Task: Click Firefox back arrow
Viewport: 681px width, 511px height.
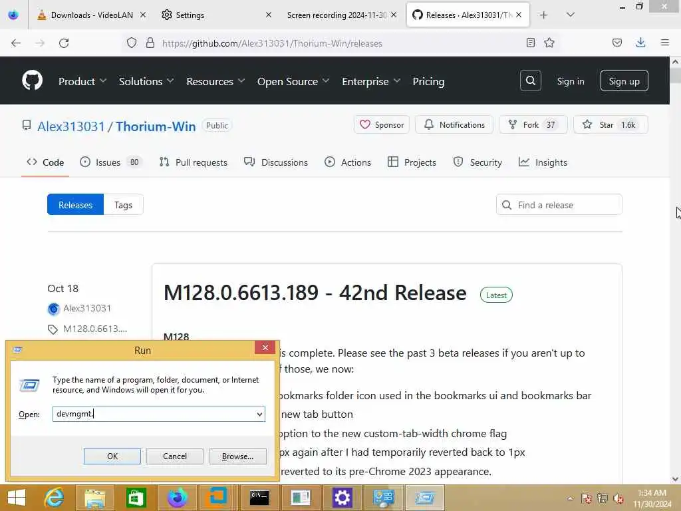Action: click(x=16, y=43)
